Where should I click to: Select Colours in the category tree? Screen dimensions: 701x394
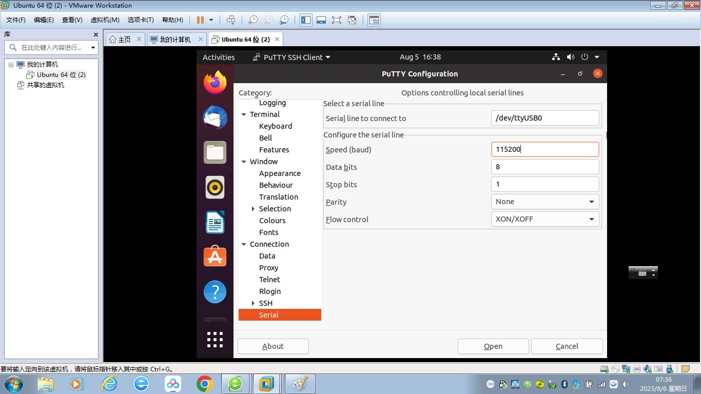tap(272, 221)
